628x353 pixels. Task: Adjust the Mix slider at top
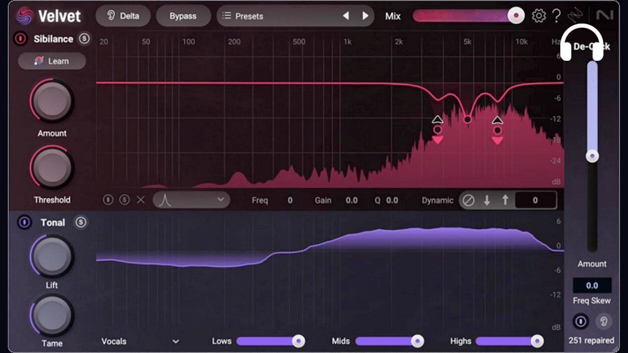[x=469, y=16]
